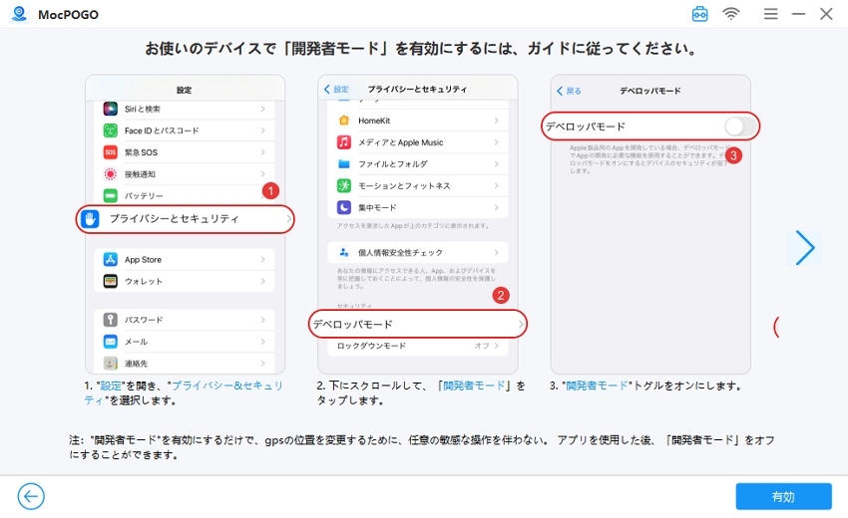This screenshot has width=848, height=518.
Task: Click プライバシー&セキュリティ link in step 1
Action: pyautogui.click(x=184, y=392)
